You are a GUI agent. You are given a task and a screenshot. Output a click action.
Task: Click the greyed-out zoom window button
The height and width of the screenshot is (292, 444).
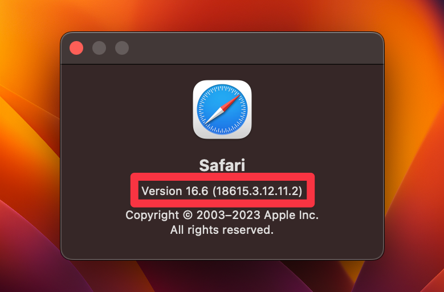122,48
